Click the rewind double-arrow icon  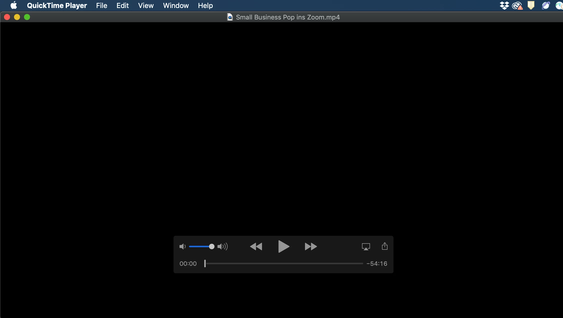[x=256, y=246]
